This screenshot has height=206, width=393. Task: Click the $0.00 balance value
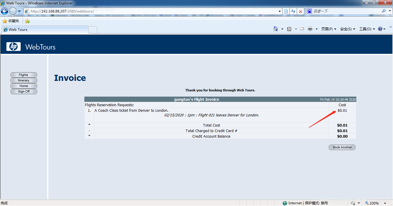tap(342, 136)
